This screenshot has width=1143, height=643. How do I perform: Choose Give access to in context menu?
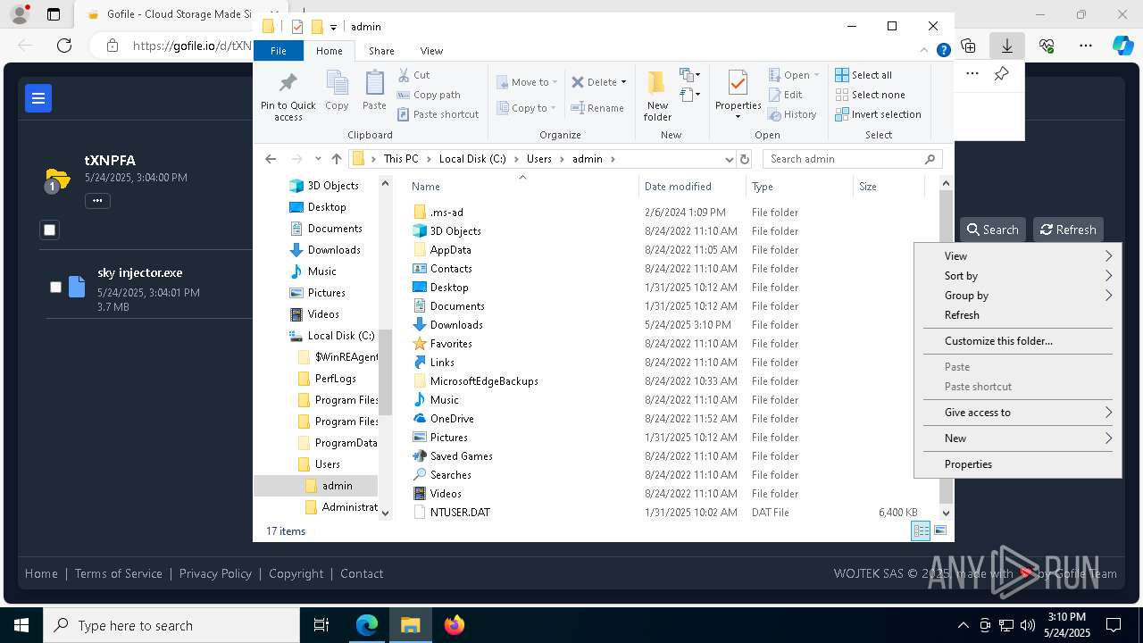click(x=1017, y=413)
